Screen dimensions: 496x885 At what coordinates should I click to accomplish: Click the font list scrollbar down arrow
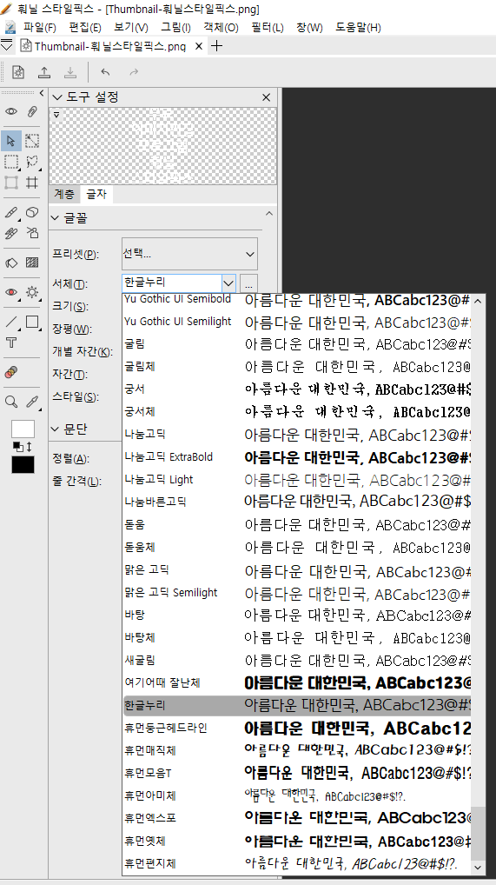click(478, 867)
